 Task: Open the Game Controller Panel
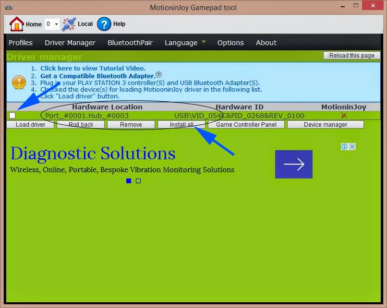pyautogui.click(x=246, y=125)
